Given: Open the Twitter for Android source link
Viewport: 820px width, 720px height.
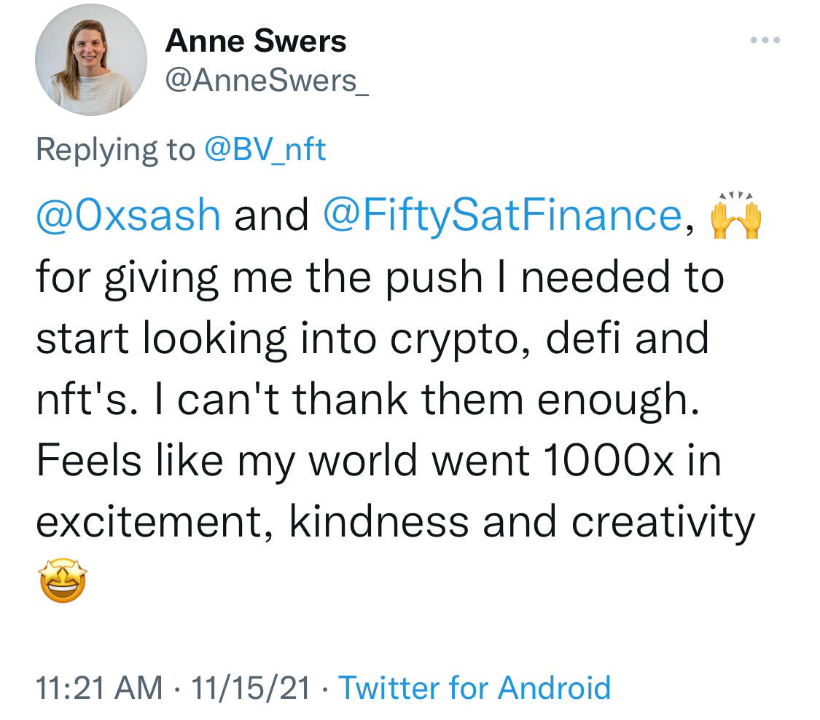Looking at the screenshot, I should [475, 687].
